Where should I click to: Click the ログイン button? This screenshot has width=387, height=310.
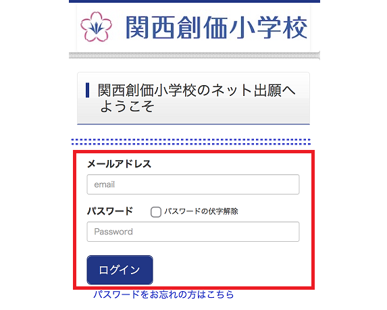(x=120, y=270)
